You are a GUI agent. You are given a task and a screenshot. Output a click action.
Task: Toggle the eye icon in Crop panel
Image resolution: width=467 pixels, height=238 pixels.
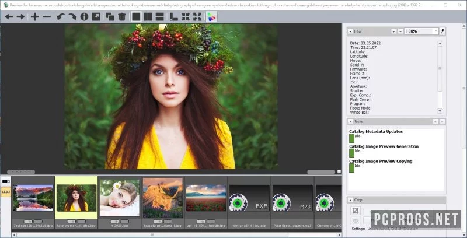tap(355, 220)
